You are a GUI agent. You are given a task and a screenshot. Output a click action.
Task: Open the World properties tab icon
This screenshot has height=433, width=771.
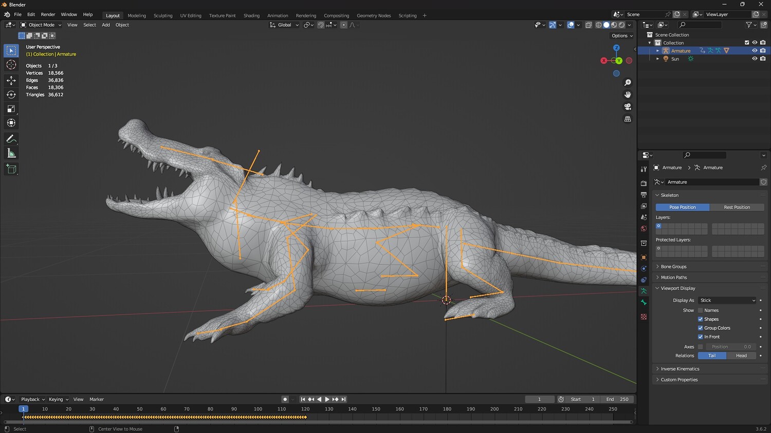(644, 228)
